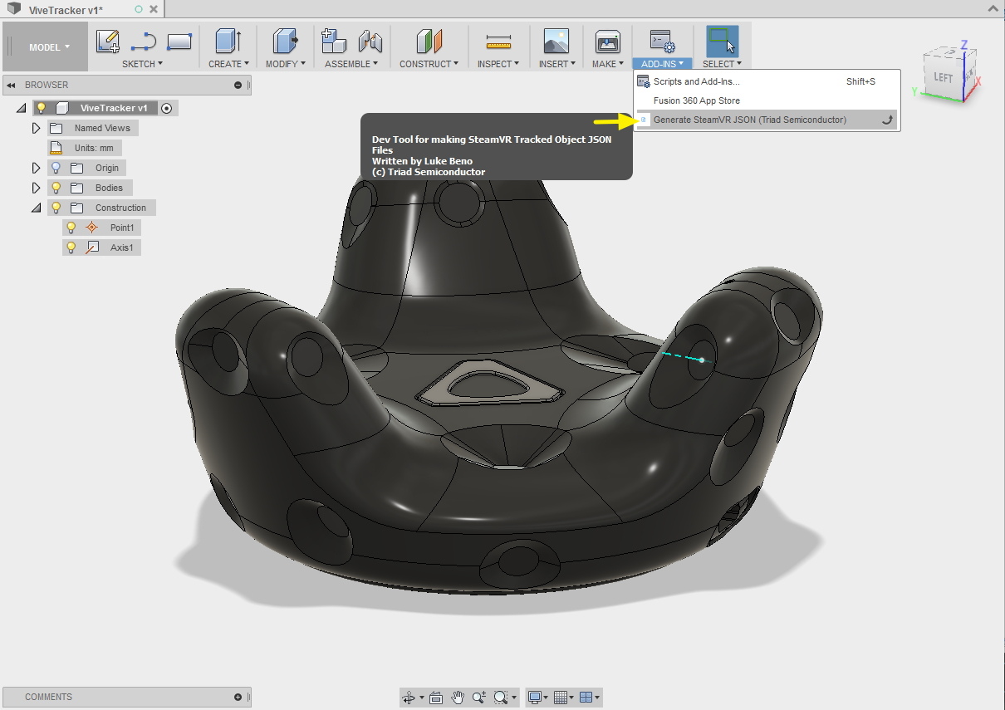Toggle Construction folder visibility light bulb
Viewport: 1005px width, 710px height.
tap(56, 208)
